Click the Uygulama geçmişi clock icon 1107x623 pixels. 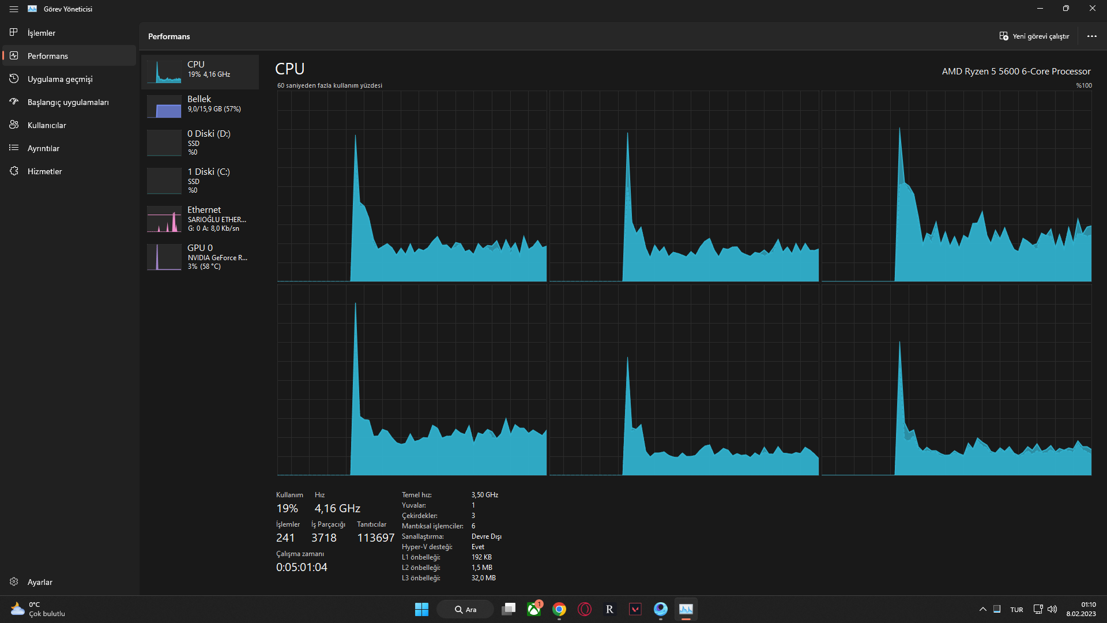pos(14,78)
